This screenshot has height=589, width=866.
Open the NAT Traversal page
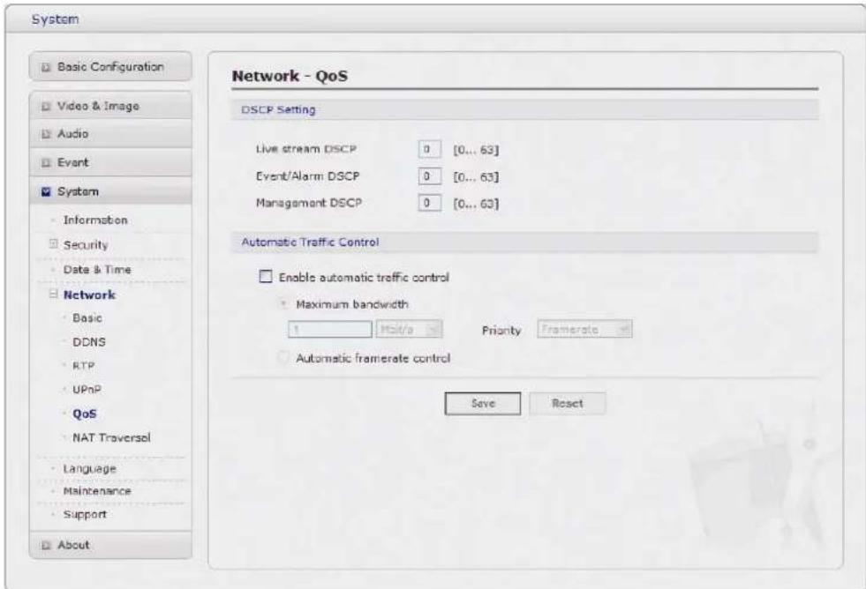click(111, 438)
